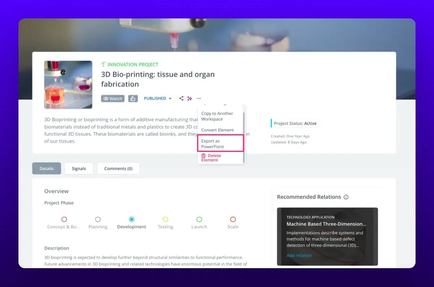This screenshot has height=287, width=434.
Task: Open the three-dot more options menu
Action: coord(199,98)
